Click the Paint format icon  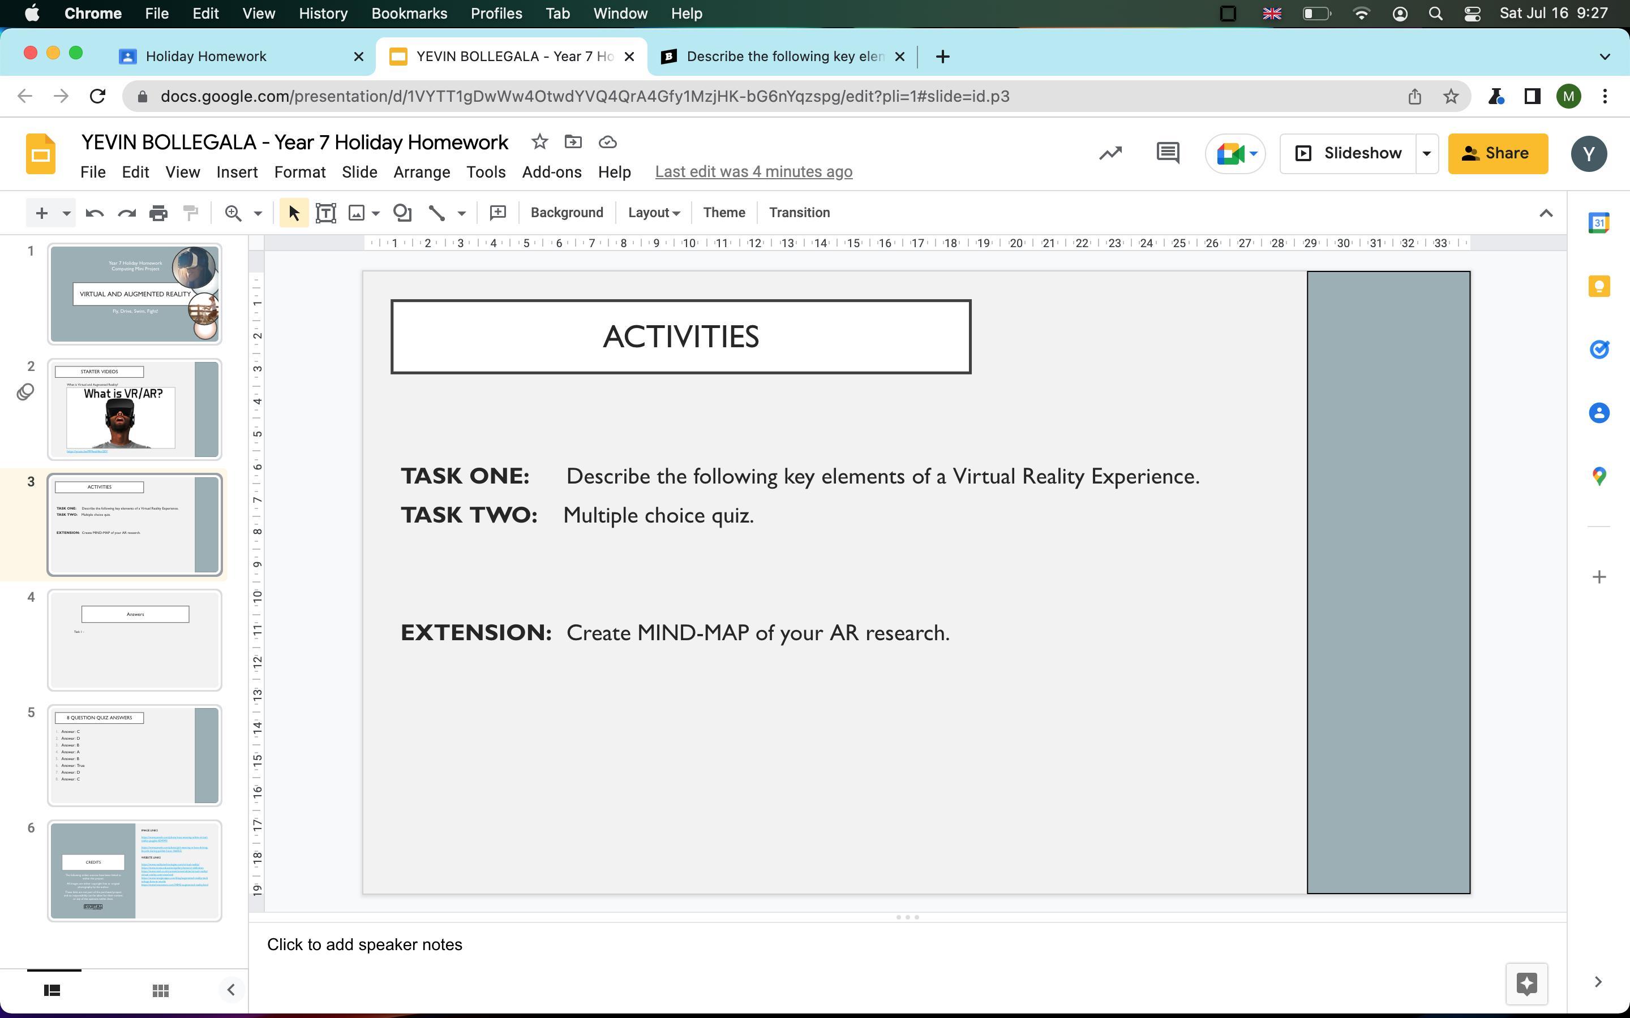coord(191,213)
